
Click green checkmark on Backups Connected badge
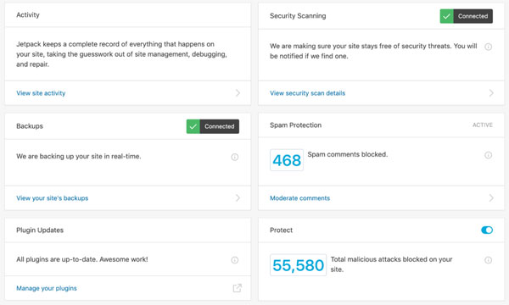tap(193, 126)
